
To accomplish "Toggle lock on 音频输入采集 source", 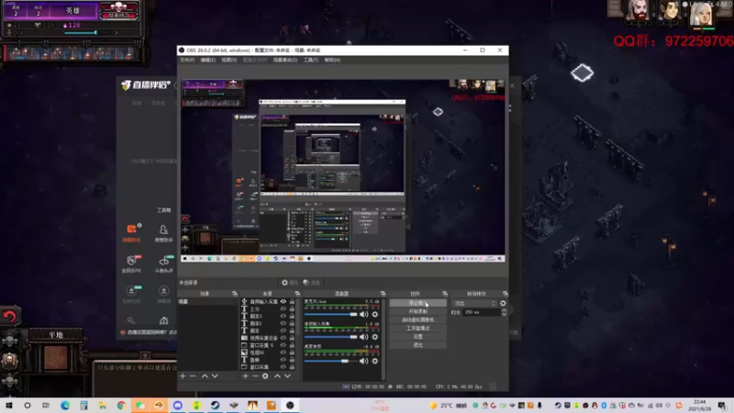I will [x=292, y=302].
